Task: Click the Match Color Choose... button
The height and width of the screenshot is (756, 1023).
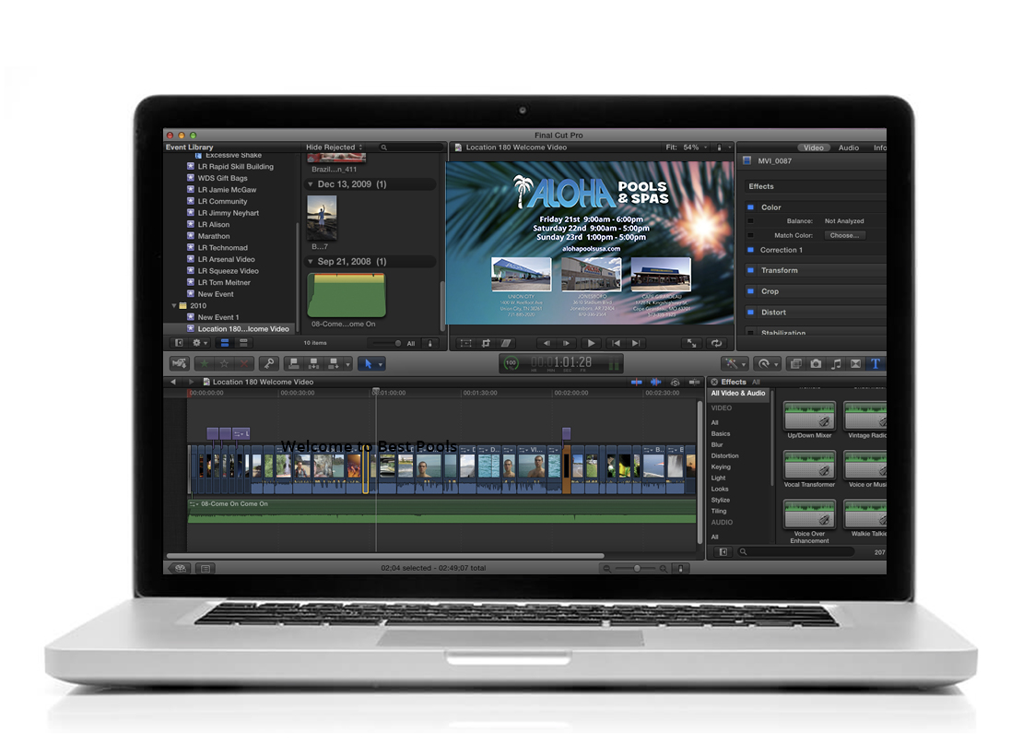Action: [x=844, y=236]
